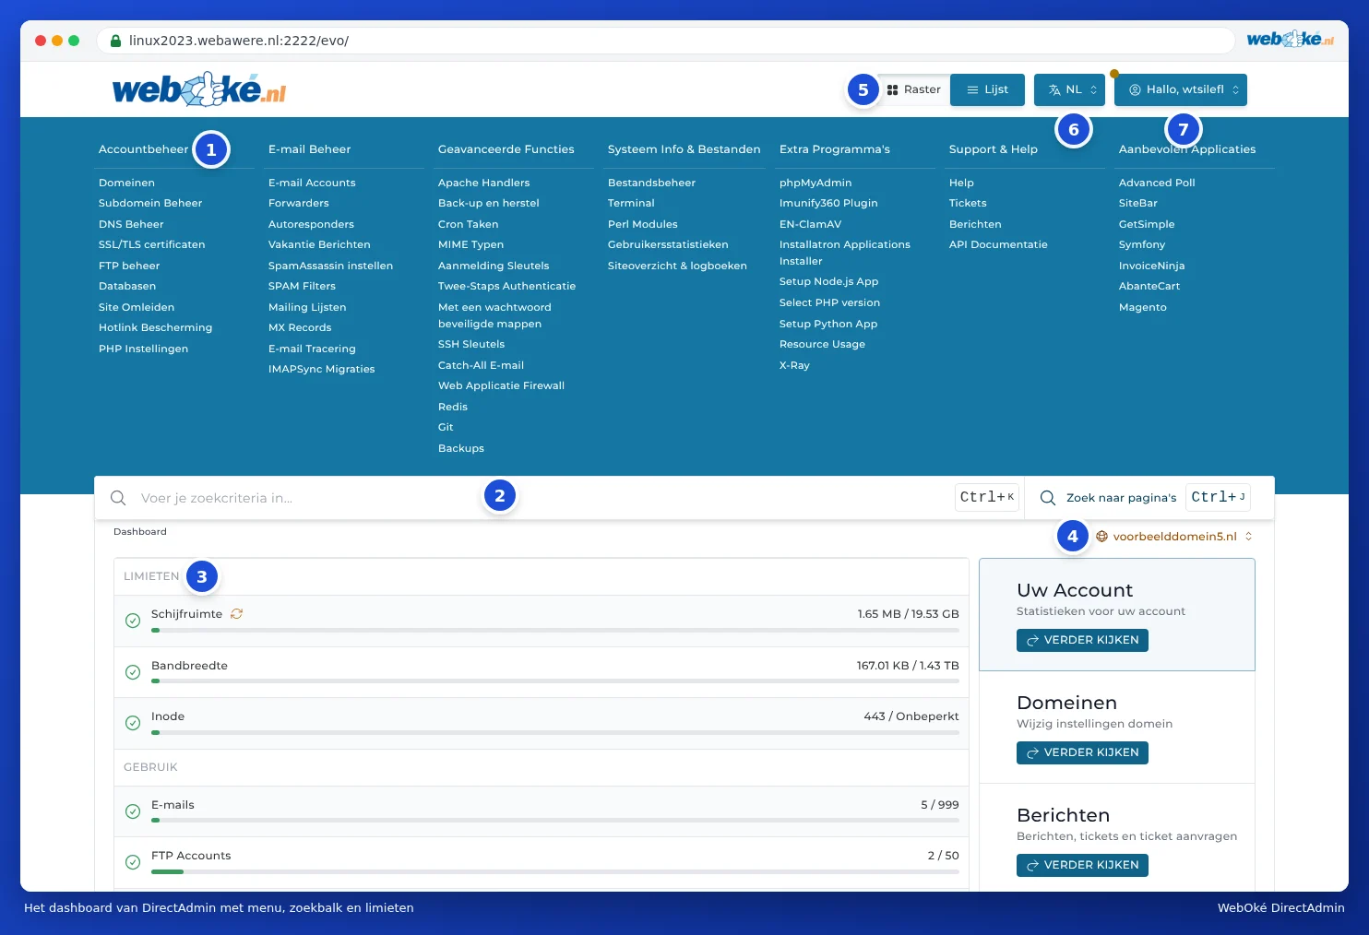Open Terminal under Systeem Info

pyautogui.click(x=631, y=204)
